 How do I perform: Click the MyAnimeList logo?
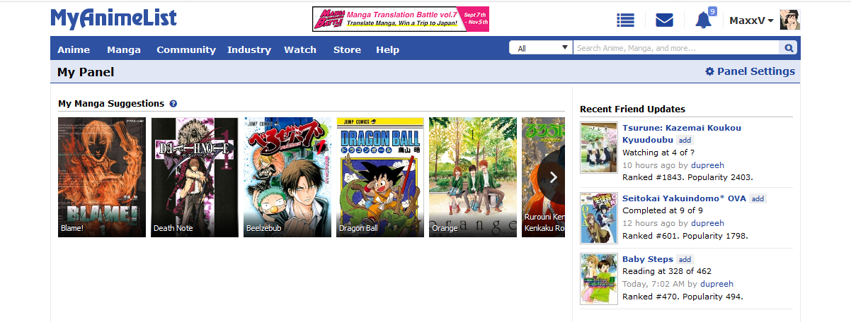click(x=113, y=18)
